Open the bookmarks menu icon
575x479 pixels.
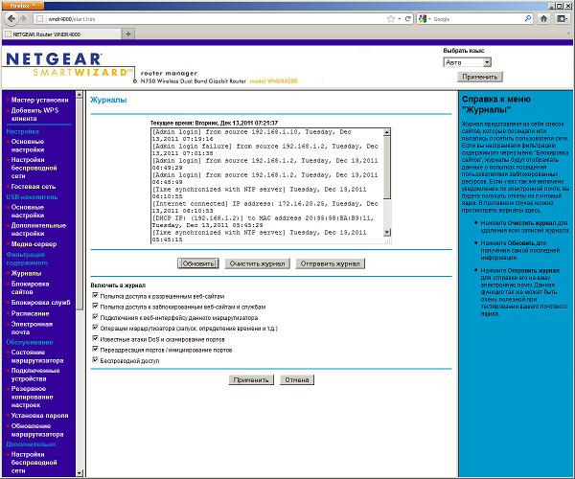coord(562,18)
